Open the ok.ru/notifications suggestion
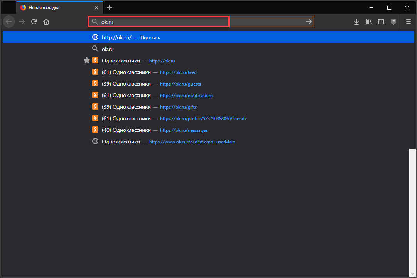The width and height of the screenshot is (417, 278). pyautogui.click(x=157, y=95)
